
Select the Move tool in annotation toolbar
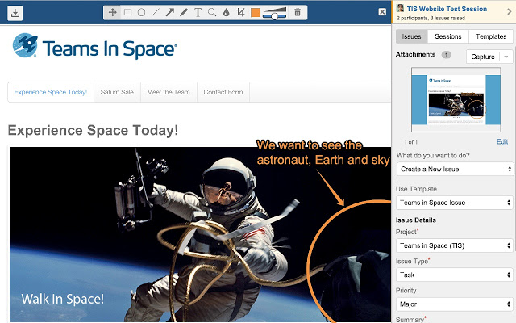click(x=113, y=13)
